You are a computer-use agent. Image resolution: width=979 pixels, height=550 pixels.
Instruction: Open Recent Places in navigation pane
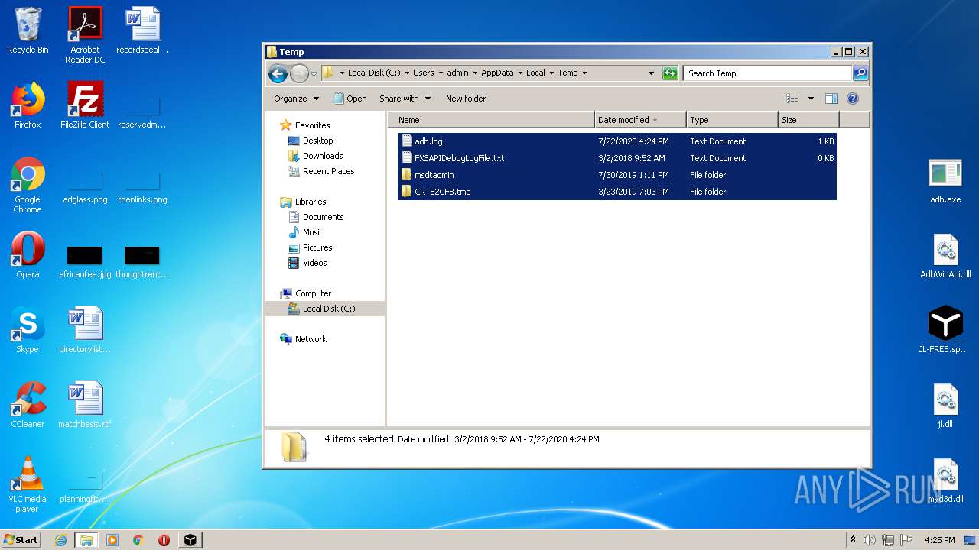pos(328,171)
